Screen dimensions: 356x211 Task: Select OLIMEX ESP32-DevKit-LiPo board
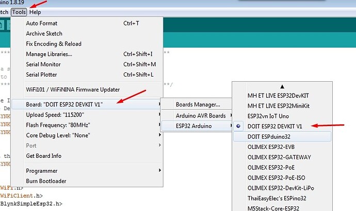pyautogui.click(x=282, y=188)
